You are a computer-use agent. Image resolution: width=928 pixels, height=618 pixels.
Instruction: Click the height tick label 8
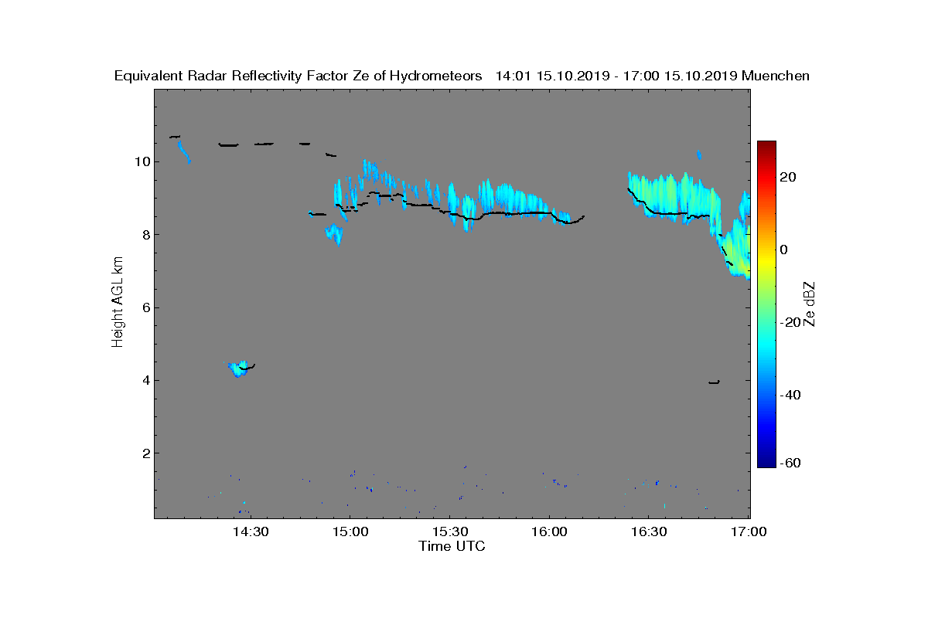point(145,235)
